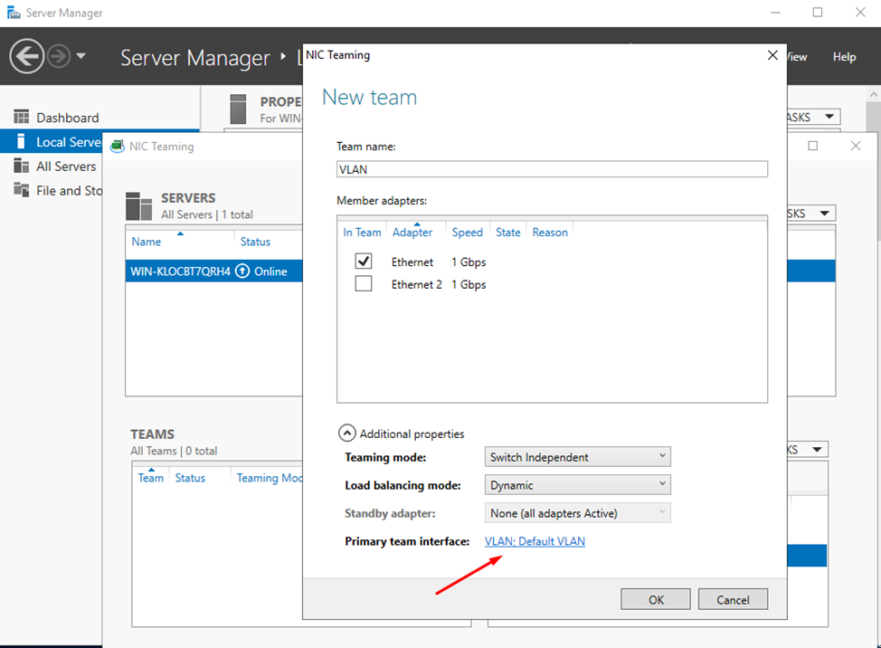The image size is (881, 648).
Task: Click the Server Manager title bar icon
Action: click(13, 12)
